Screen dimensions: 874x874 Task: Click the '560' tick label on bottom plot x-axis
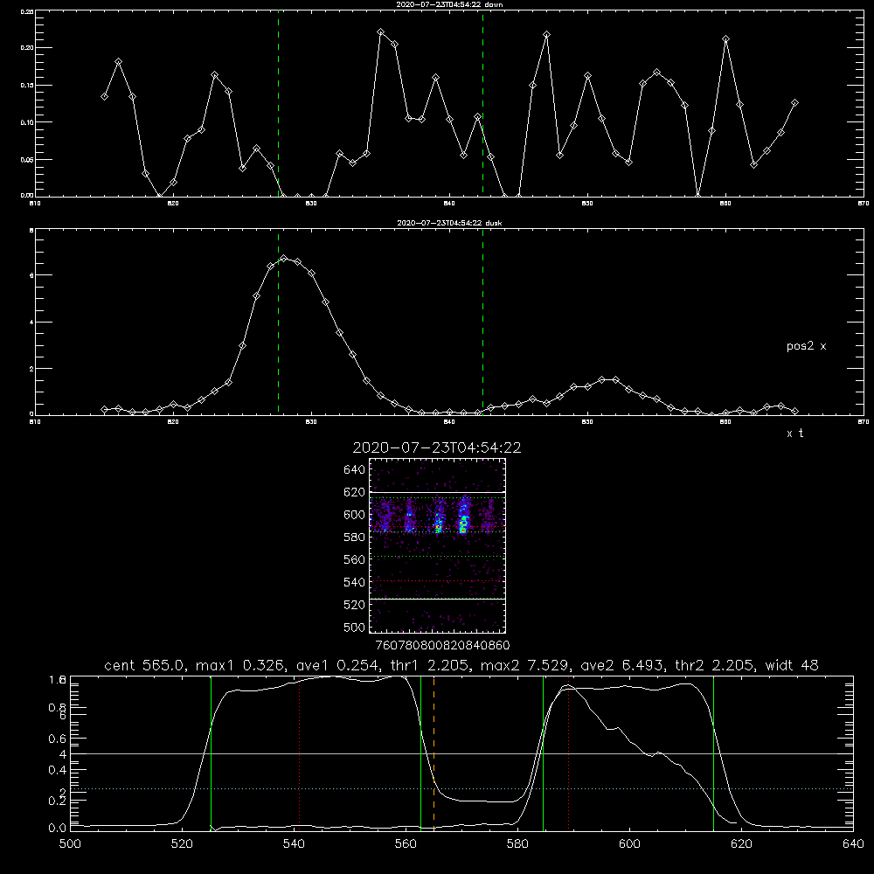coord(406,844)
